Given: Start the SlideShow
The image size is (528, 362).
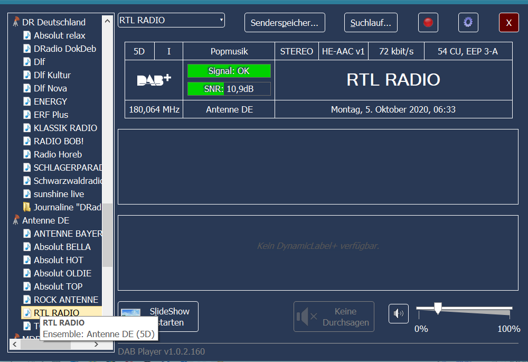Looking at the screenshot, I should (158, 317).
